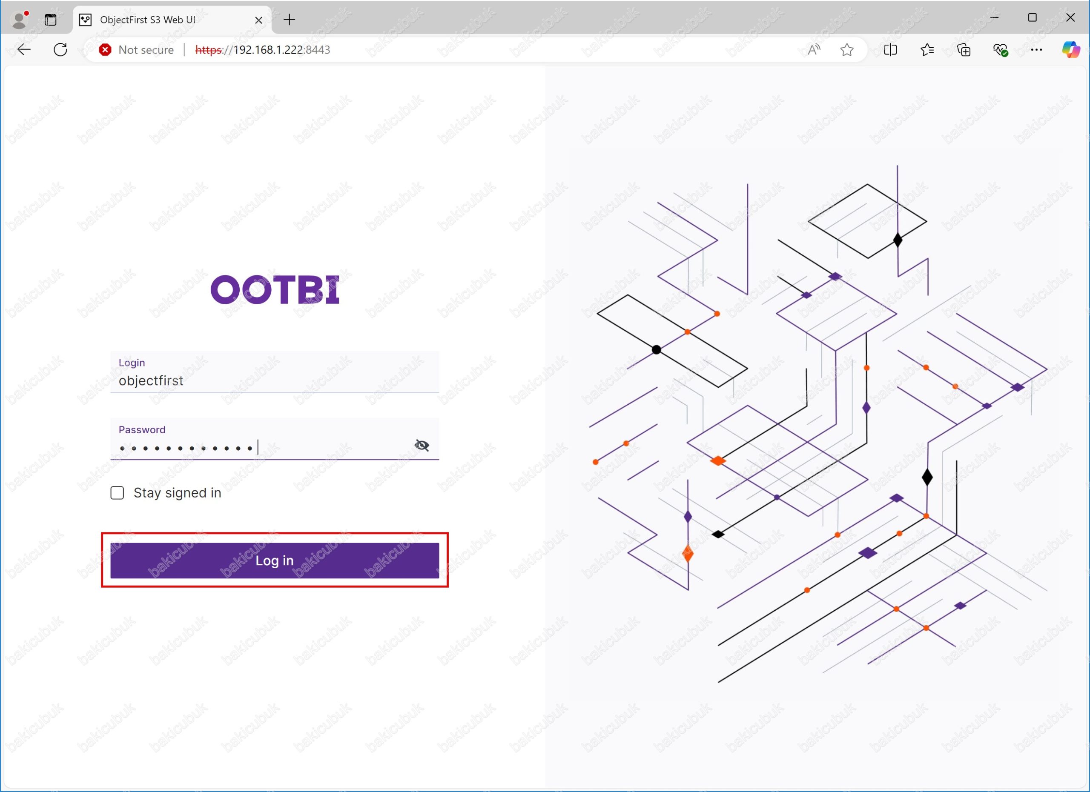Maximize the browser window

point(1032,17)
